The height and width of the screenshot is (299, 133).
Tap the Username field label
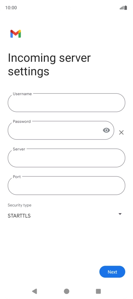(x=22, y=94)
